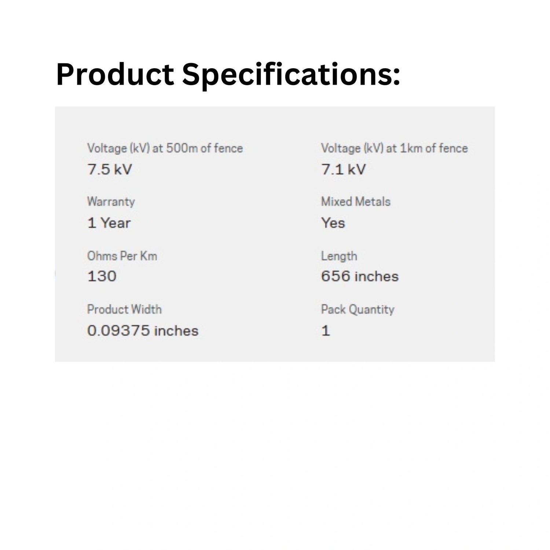
Task: Select the 130 ohms value
Action: pyautogui.click(x=102, y=276)
